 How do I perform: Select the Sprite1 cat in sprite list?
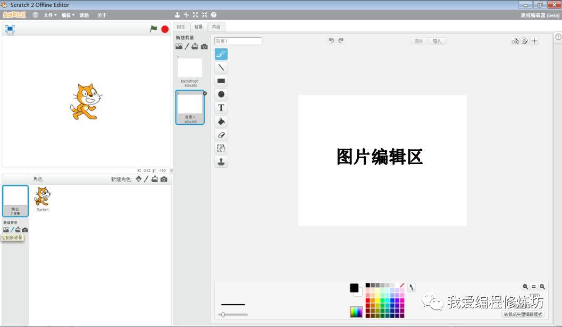(x=43, y=199)
